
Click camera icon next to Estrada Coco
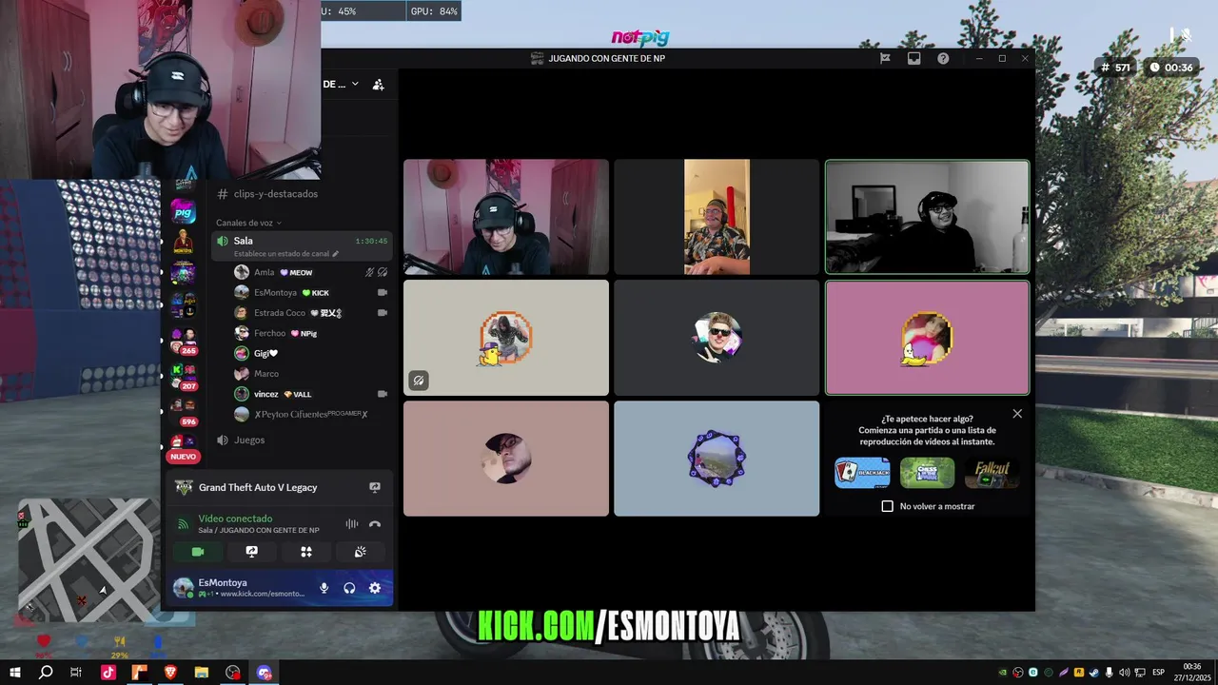[383, 313]
